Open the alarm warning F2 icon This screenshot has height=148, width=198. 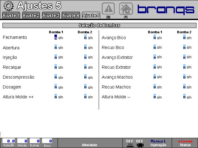(x=108, y=9)
